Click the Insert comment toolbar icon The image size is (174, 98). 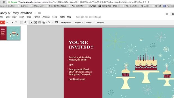57,22
